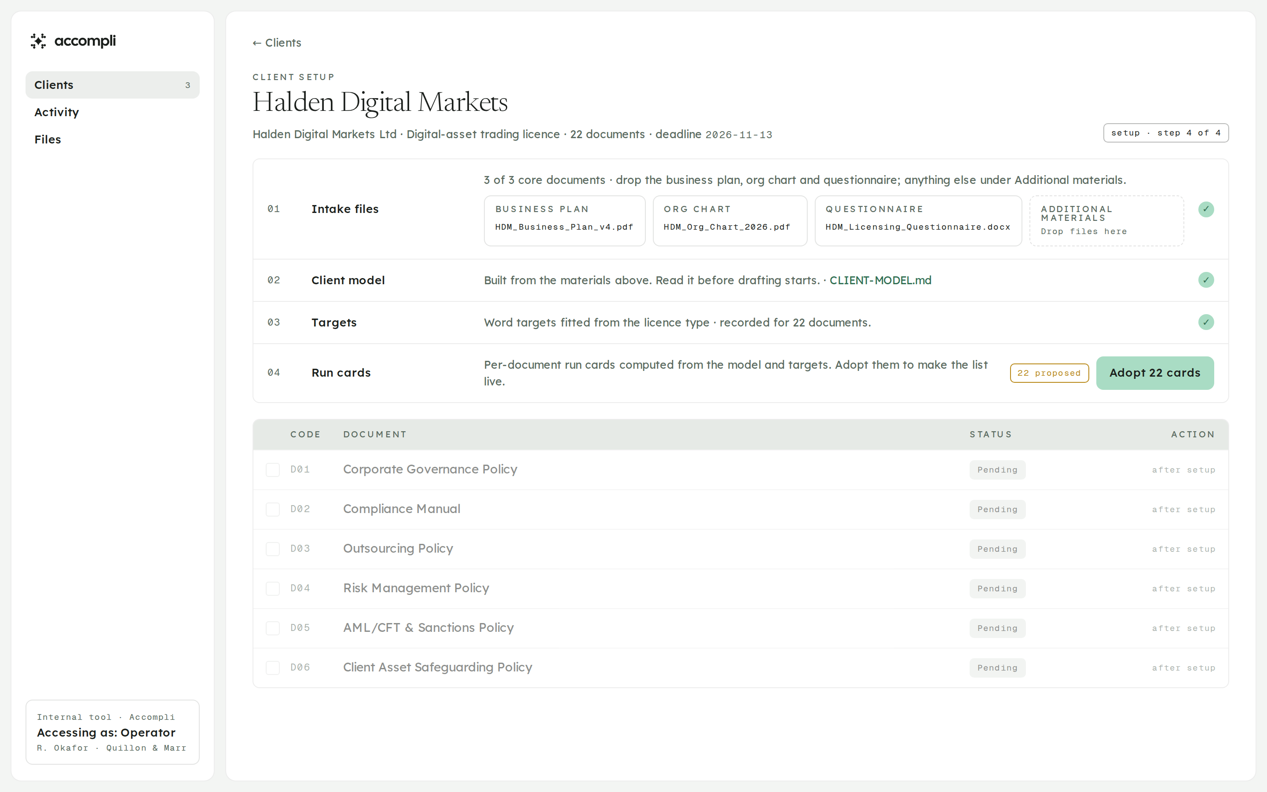Click the Targets green checkmark

1206,322
